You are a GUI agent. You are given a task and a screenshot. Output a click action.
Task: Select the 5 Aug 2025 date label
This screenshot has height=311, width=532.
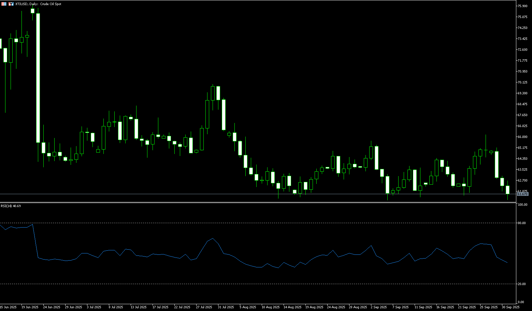coord(248,307)
